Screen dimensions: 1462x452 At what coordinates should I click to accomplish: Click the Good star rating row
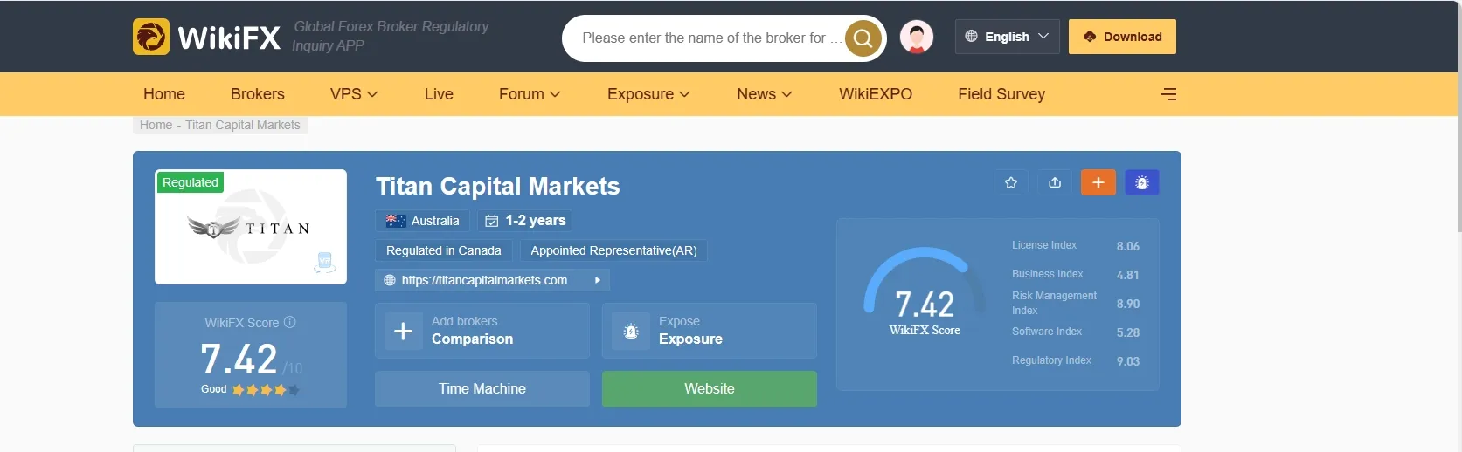click(250, 389)
